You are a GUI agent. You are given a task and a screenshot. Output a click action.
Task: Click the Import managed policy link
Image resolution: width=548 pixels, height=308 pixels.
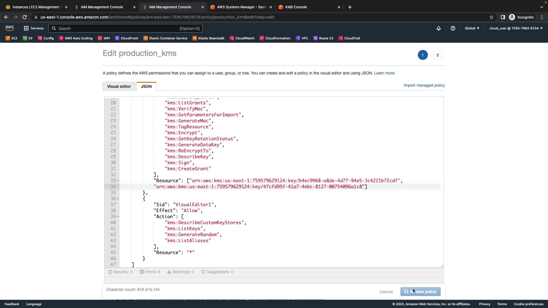[x=424, y=85]
